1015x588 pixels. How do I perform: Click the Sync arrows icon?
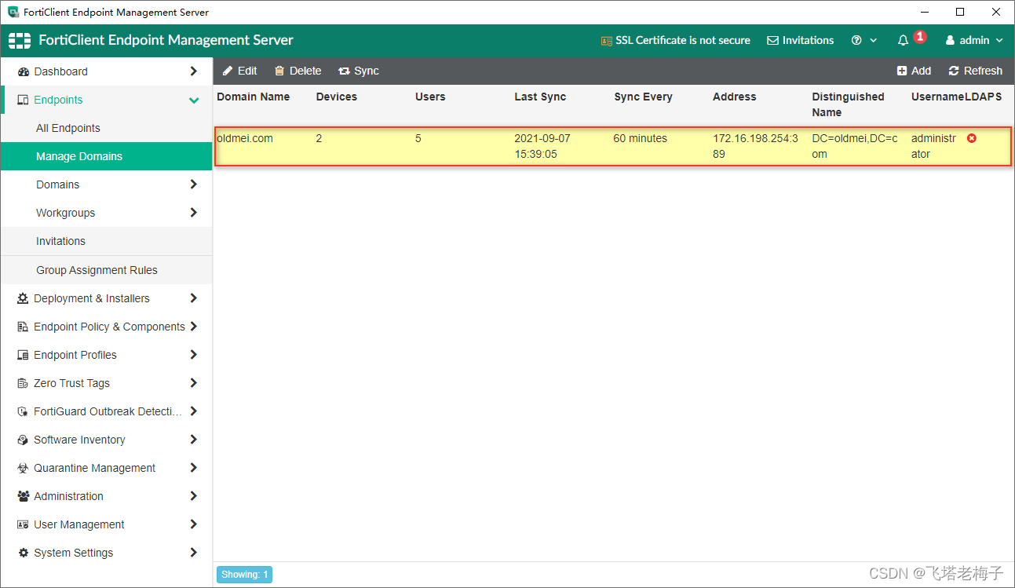(x=344, y=71)
